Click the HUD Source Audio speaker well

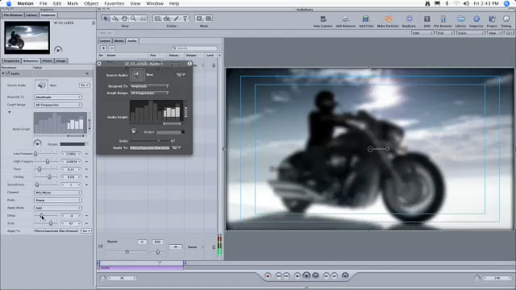(x=137, y=75)
